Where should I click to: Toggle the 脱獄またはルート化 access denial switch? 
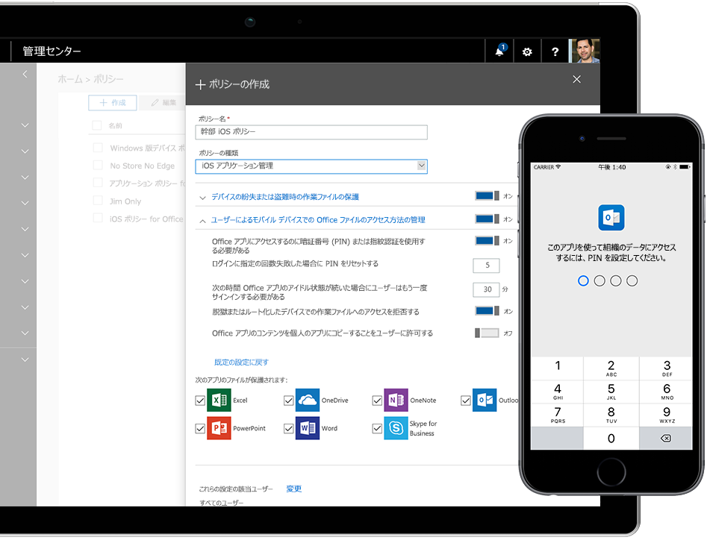click(487, 311)
